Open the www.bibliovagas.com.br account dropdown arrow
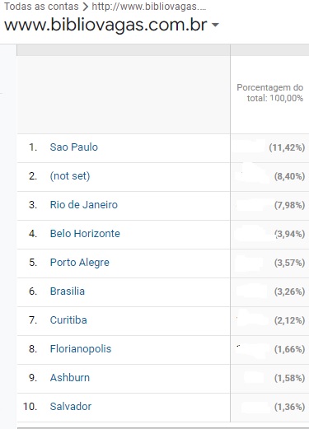 tap(215, 26)
